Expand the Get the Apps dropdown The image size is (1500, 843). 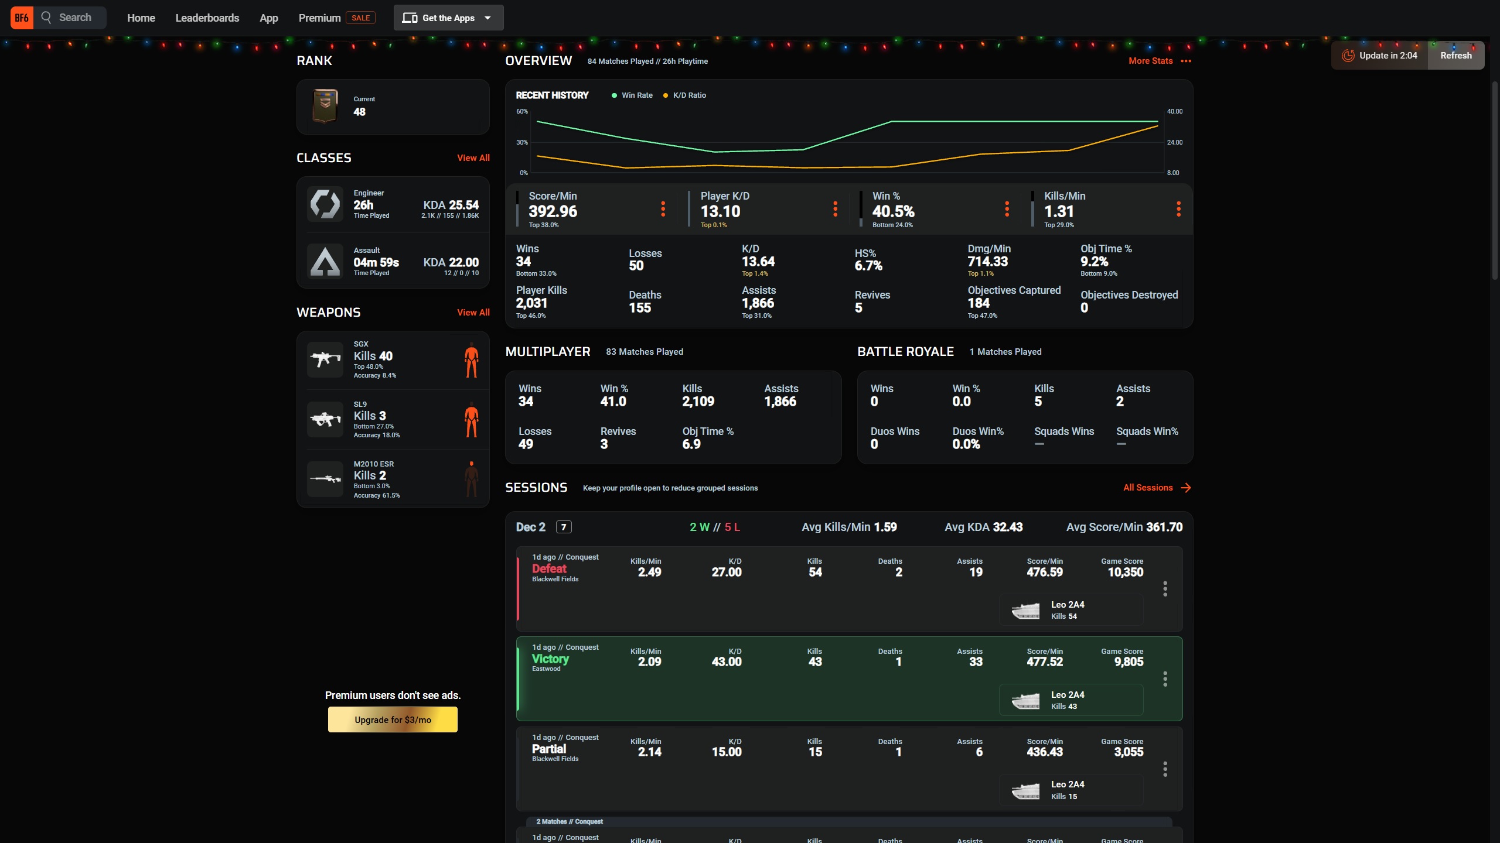point(448,18)
